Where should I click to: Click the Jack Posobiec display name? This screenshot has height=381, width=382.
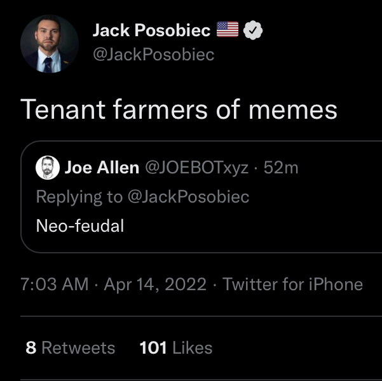click(x=151, y=30)
